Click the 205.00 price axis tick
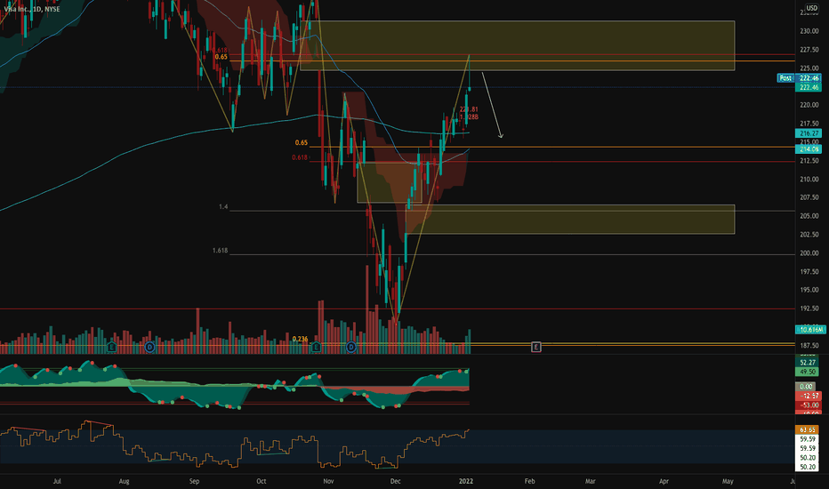This screenshot has height=489, width=829. point(809,216)
